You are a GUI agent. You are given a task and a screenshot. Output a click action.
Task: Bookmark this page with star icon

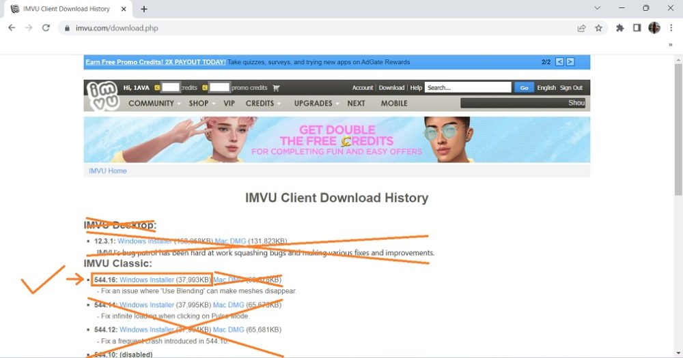[598, 28]
